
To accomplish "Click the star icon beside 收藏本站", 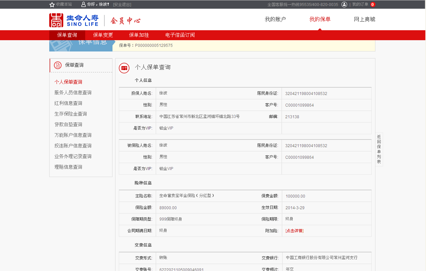I will [x=52, y=5].
